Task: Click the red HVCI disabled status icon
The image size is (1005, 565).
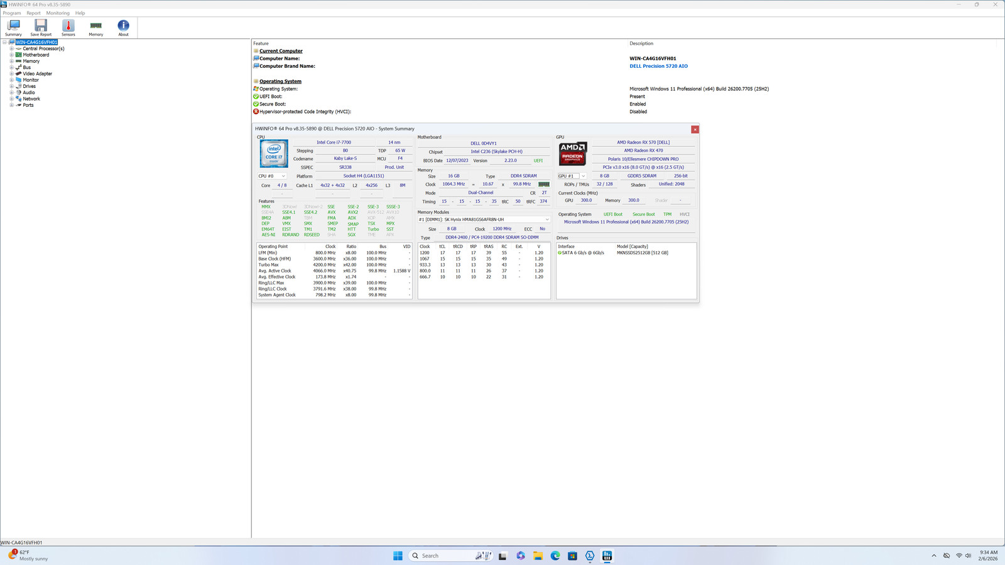Action: 256,112
